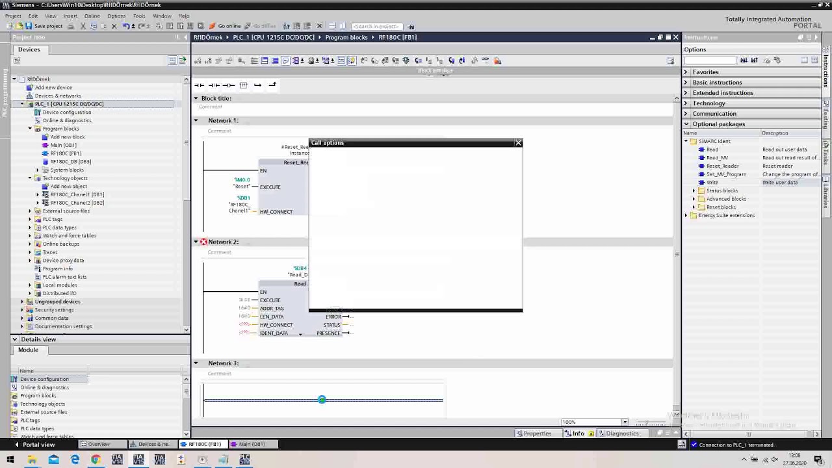Image resolution: width=832 pixels, height=468 pixels.
Task: Expand Extended instructions
Action: click(685, 93)
